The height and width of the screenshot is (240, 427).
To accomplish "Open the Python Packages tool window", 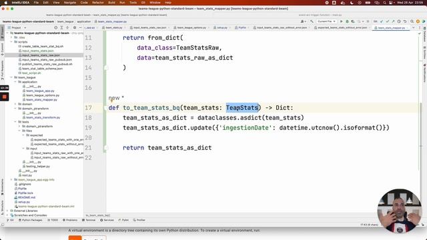I will 31,220.
